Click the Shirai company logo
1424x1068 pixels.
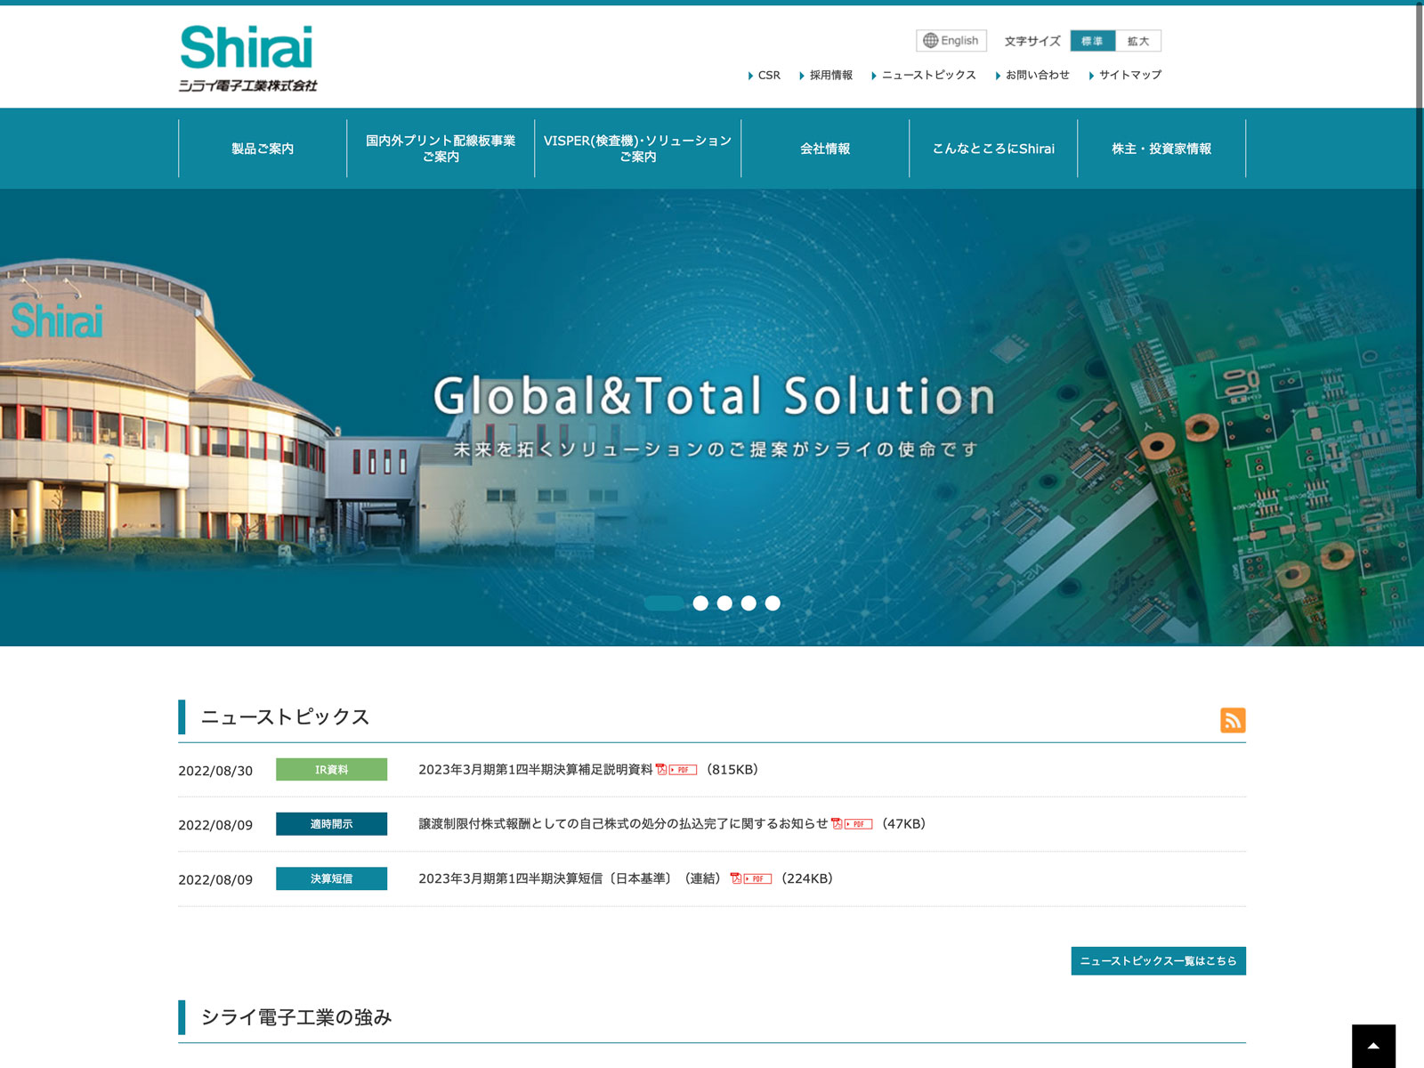tap(247, 58)
